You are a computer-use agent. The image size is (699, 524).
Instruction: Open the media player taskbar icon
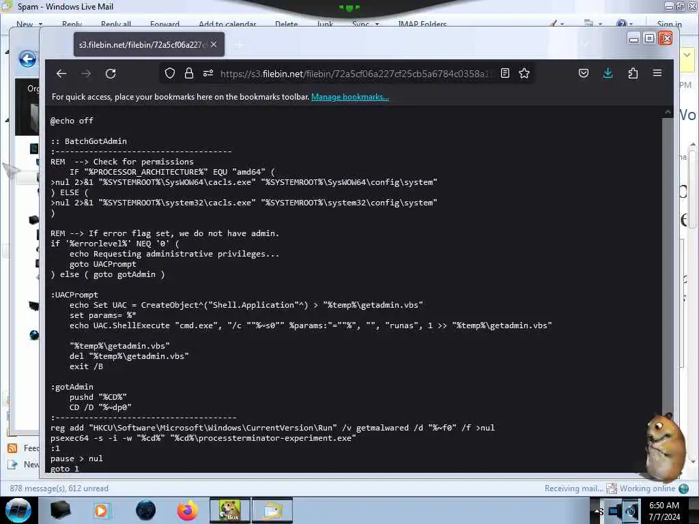click(101, 510)
